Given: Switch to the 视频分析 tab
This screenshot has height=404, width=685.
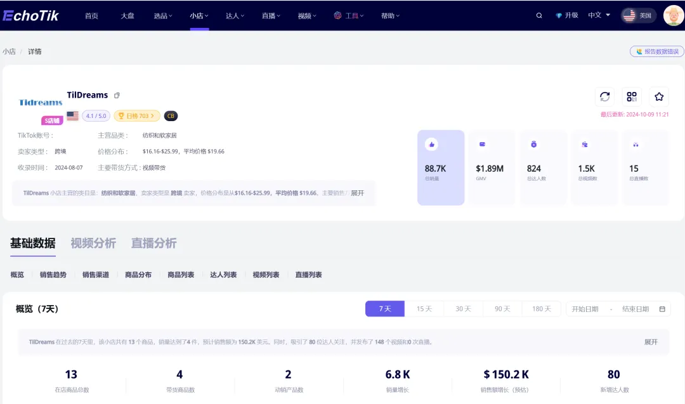Looking at the screenshot, I should pos(93,243).
